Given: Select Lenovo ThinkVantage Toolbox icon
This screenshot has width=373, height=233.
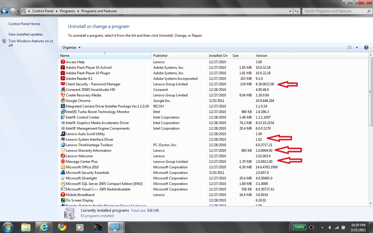Looking at the screenshot, I should click(x=63, y=145).
